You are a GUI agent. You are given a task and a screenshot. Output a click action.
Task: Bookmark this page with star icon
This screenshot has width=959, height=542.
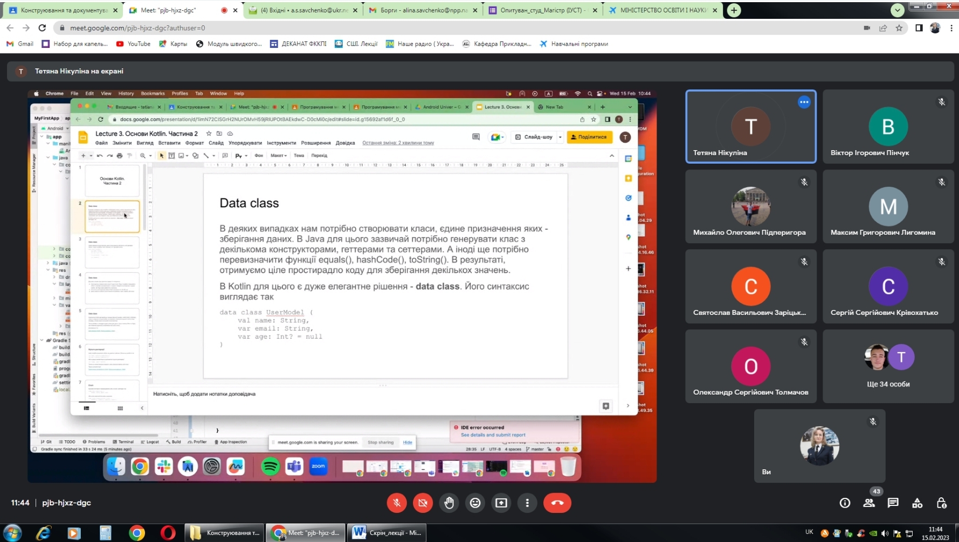pos(899,28)
